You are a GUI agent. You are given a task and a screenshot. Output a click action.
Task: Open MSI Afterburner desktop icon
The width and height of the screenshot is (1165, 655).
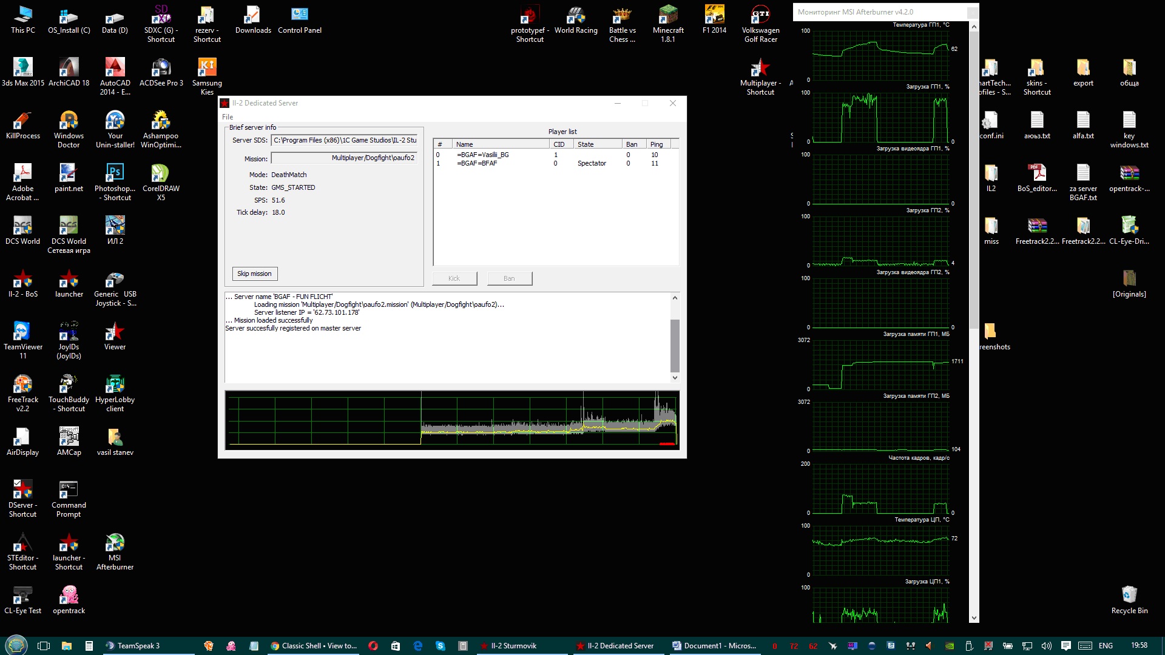[115, 551]
